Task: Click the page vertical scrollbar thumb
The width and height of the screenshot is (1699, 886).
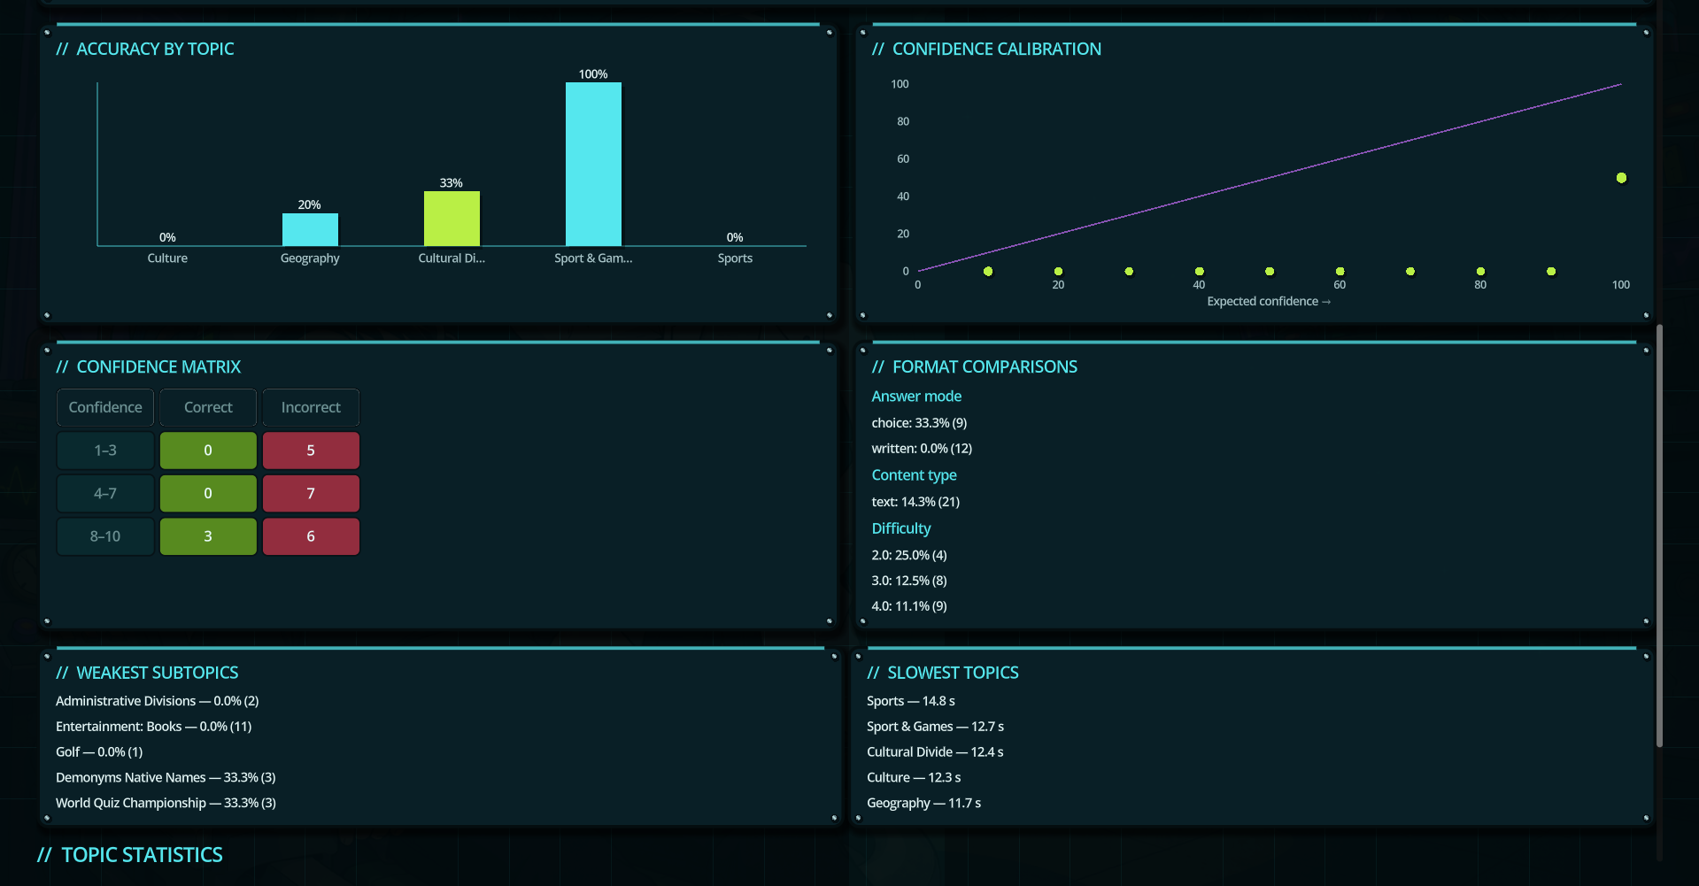Action: (x=1659, y=535)
